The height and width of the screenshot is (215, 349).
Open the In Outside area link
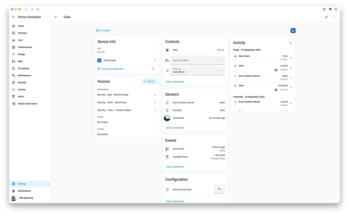pos(103,30)
